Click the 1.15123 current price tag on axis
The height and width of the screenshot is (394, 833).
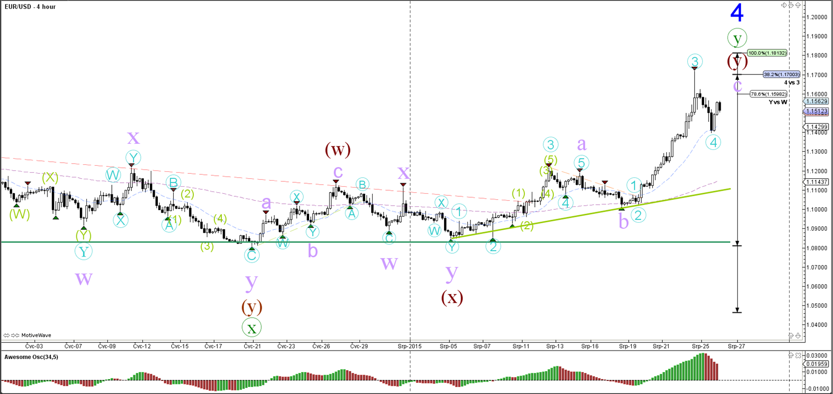pos(817,111)
